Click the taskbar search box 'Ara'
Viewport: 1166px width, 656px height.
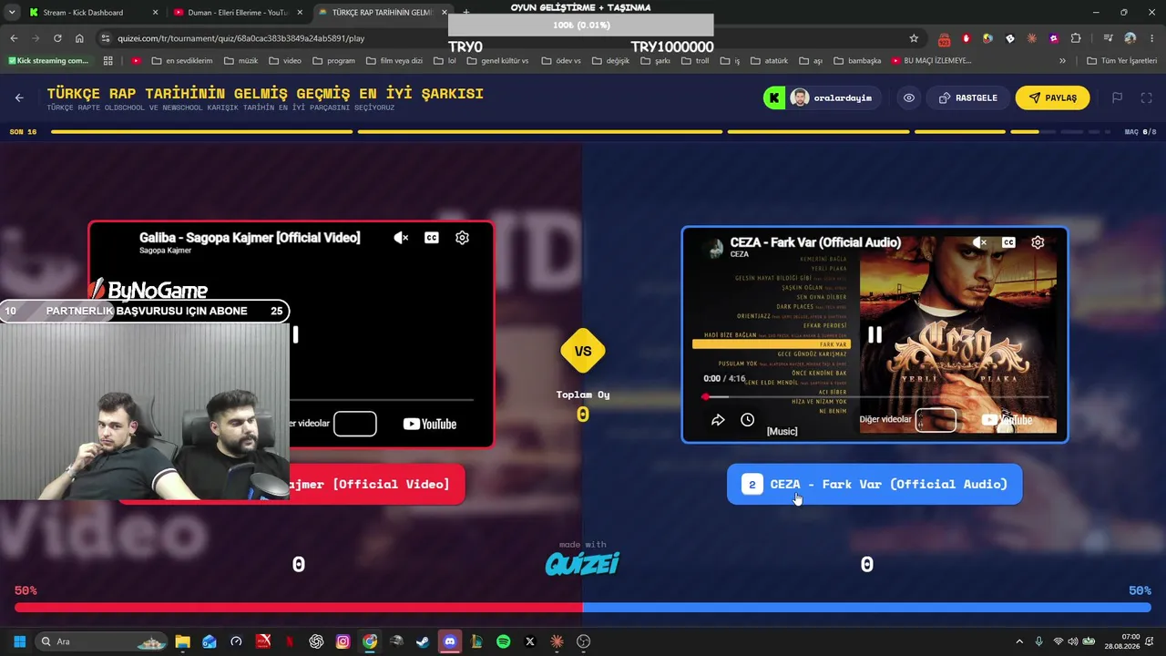tap(102, 641)
